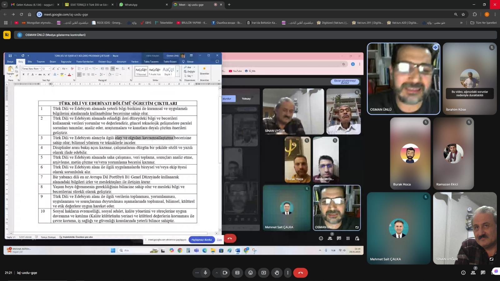Open emoji reactions in Meet
This screenshot has width=500, height=281.
click(x=250, y=273)
